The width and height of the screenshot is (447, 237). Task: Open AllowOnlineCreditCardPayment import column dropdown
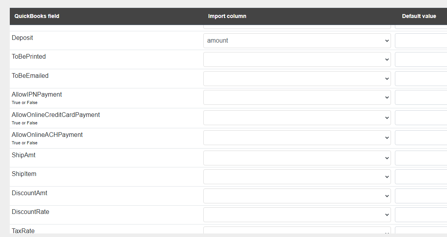pos(297,117)
